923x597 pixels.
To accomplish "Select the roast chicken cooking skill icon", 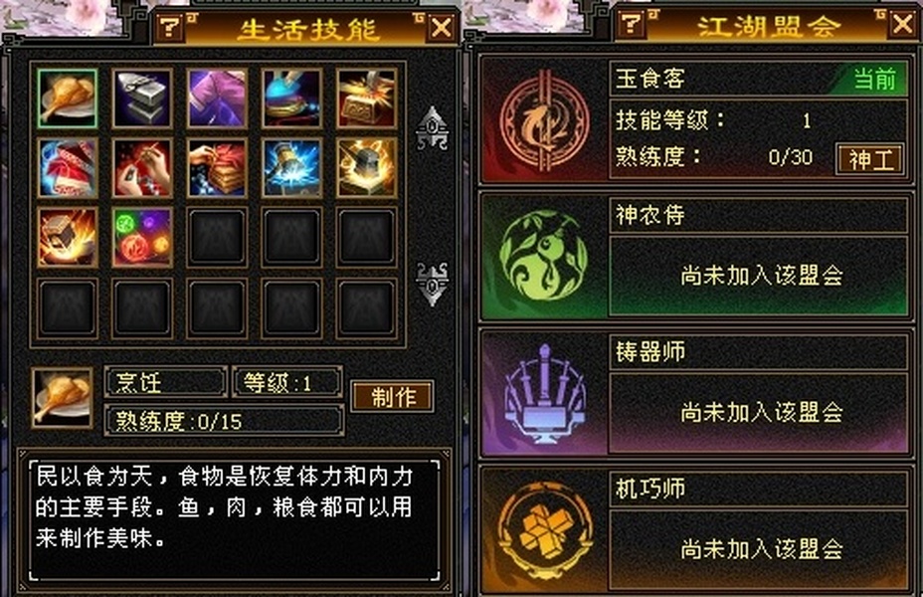I will [67, 99].
